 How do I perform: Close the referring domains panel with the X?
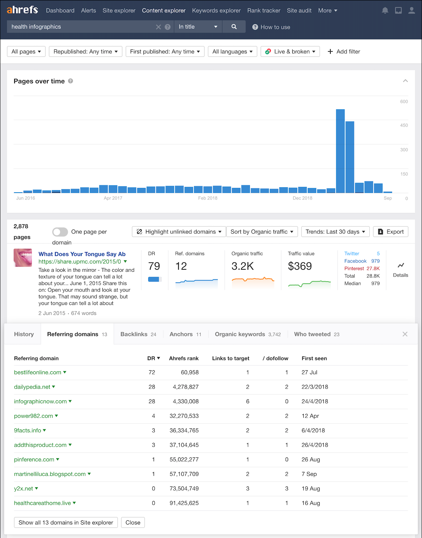(x=405, y=334)
